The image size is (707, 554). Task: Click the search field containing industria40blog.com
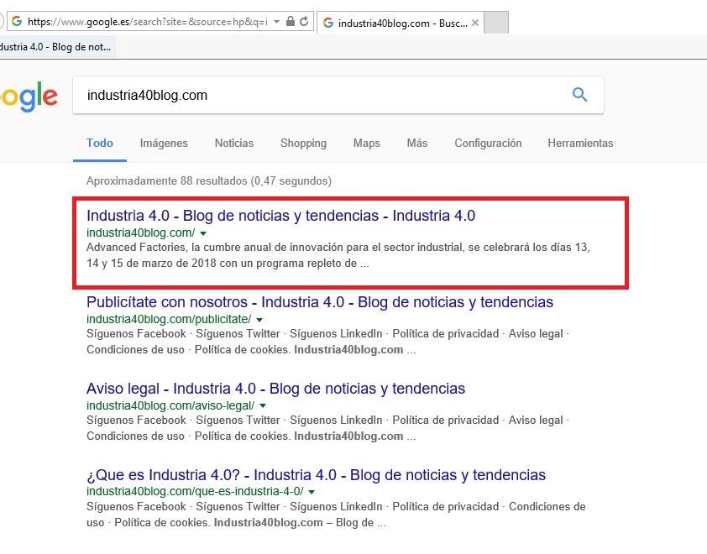(x=338, y=95)
